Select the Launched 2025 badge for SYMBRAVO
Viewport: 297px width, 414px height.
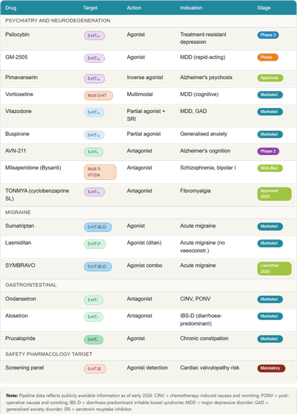[274, 269]
